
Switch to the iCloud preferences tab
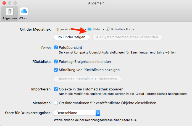[24, 13]
